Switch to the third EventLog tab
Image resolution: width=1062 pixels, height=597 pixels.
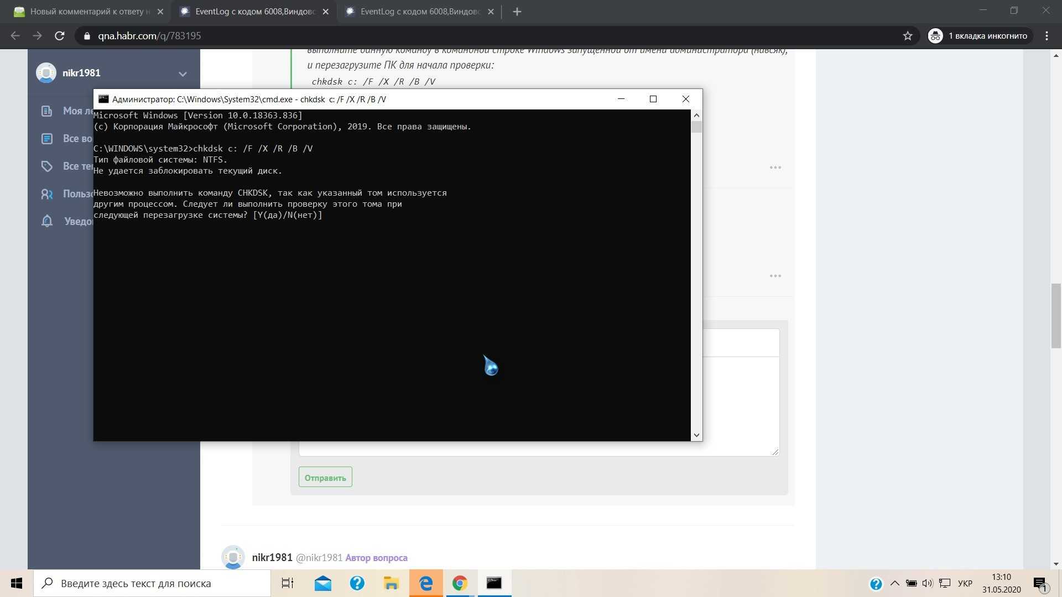click(419, 12)
